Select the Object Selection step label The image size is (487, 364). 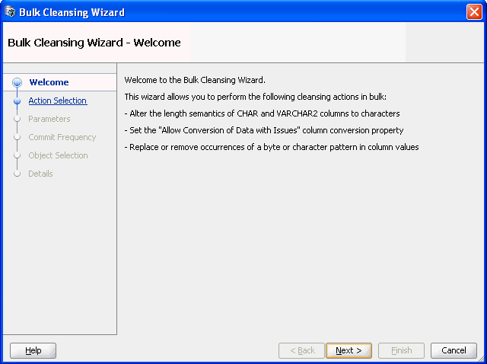[59, 155]
